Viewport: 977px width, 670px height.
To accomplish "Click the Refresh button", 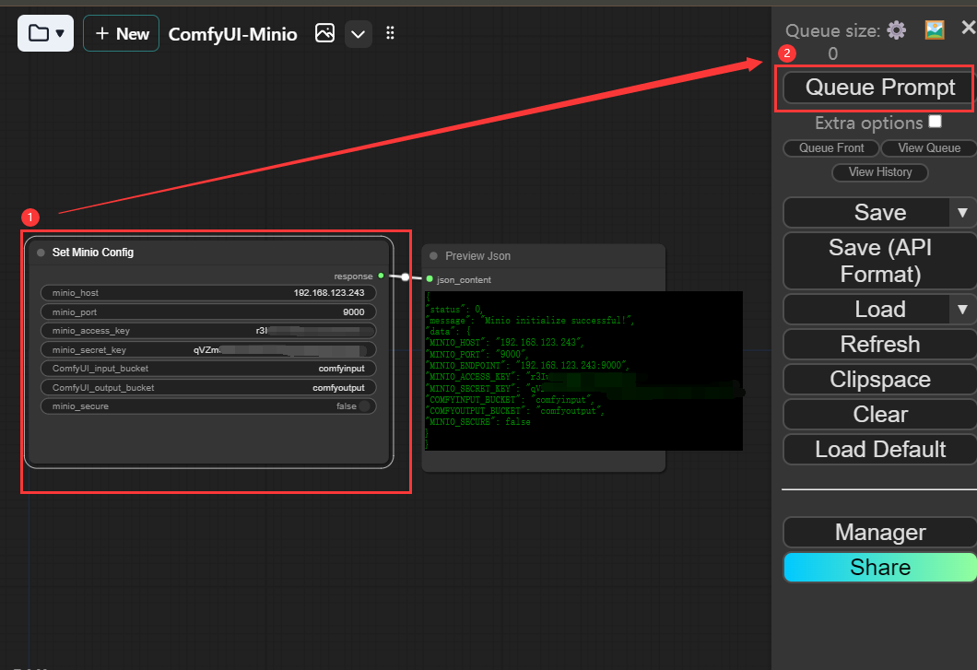I will coord(880,344).
